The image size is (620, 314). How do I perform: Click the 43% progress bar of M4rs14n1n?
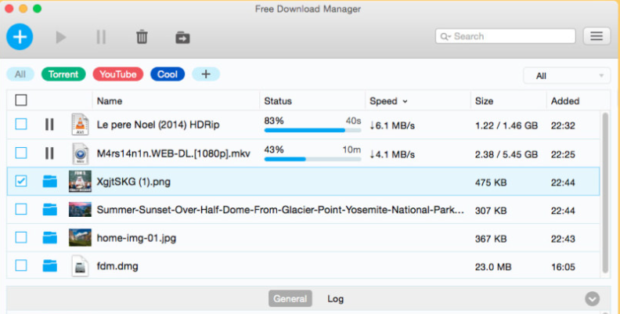312,159
